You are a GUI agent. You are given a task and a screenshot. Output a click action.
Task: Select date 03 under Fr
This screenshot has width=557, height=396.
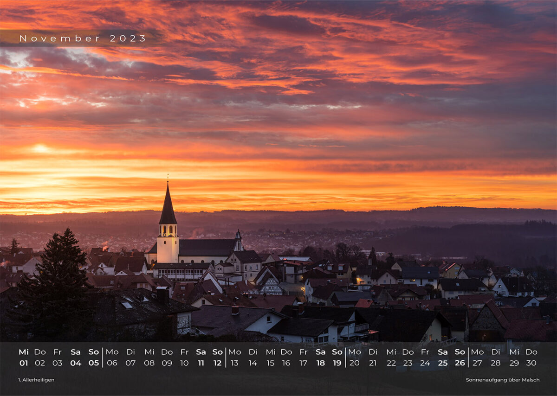[x=57, y=363]
